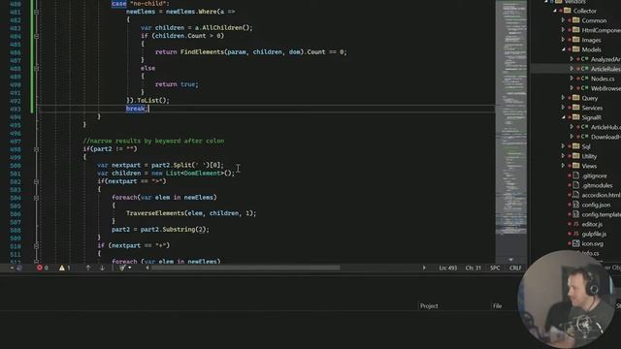Collapse the foreach(var elem in newElems) block
The image size is (621, 349).
[x=36, y=198]
